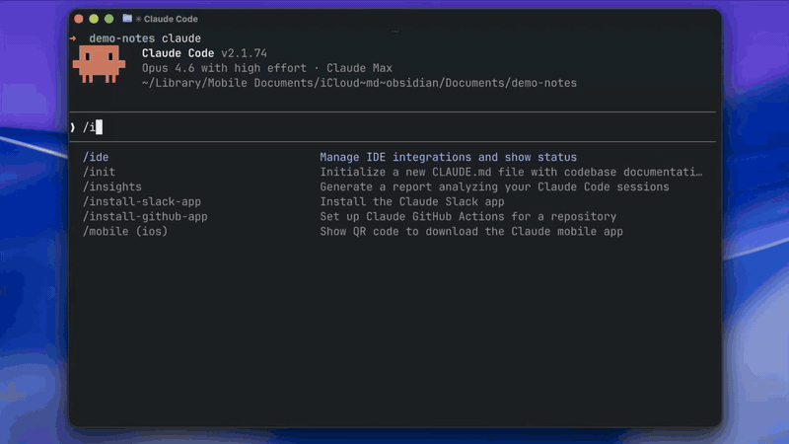Close the terminal window with red button
Viewport: 789px width, 444px height.
pos(79,19)
